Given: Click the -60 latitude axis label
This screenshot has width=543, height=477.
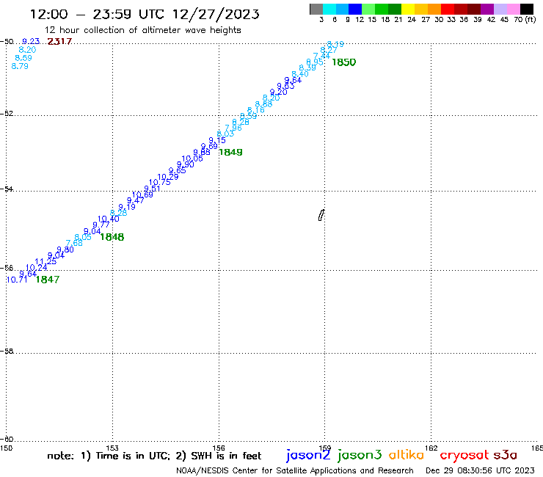Looking at the screenshot, I should [x=7, y=440].
